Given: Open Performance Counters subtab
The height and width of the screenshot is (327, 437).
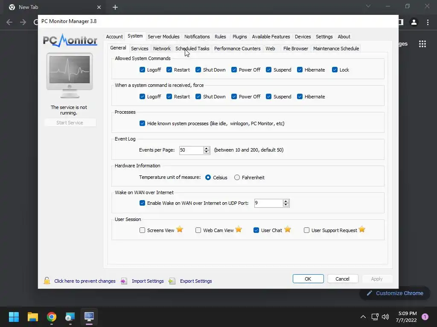Looking at the screenshot, I should click(x=237, y=49).
